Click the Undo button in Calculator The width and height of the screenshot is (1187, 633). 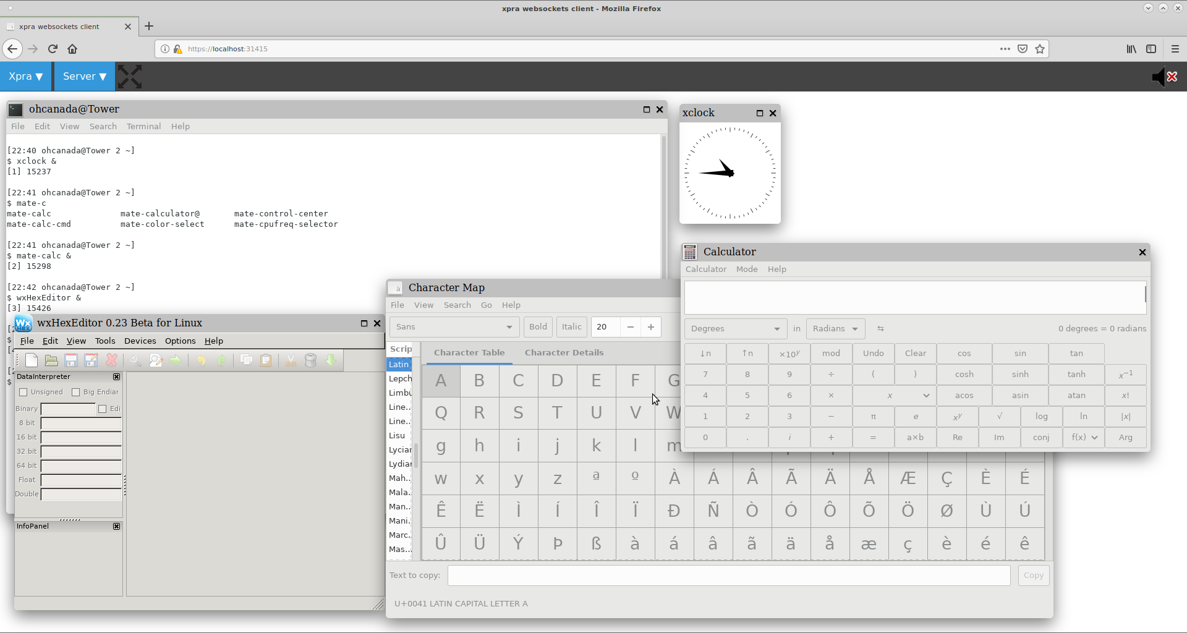coord(873,354)
